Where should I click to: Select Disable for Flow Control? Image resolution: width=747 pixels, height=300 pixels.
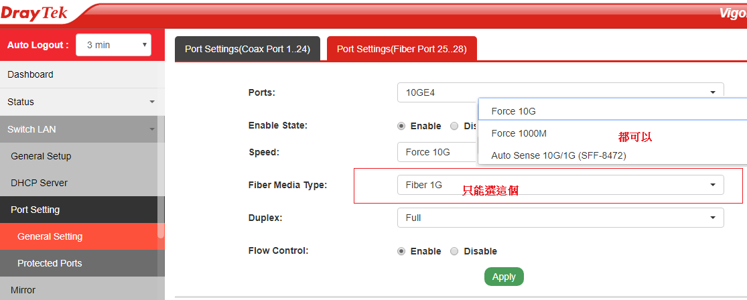click(454, 251)
